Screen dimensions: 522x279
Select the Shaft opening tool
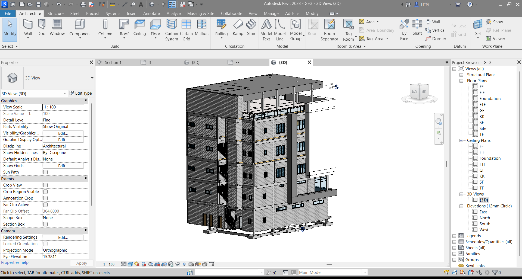[x=417, y=27]
